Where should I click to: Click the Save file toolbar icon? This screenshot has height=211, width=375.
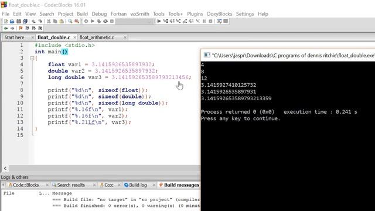point(18,21)
